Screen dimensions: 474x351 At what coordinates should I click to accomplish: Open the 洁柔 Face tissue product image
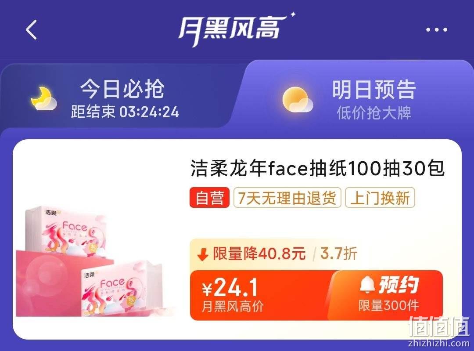pyautogui.click(x=94, y=261)
